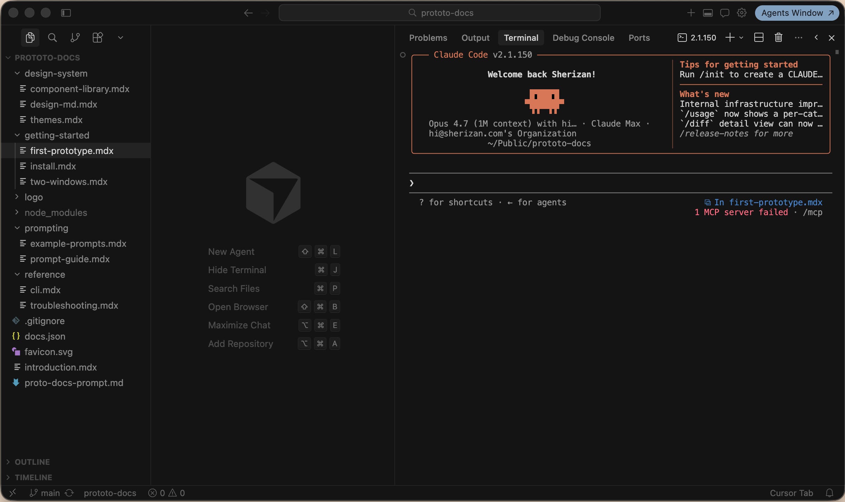This screenshot has height=502, width=845.
Task: Create a new terminal with plus icon
Action: click(730, 38)
